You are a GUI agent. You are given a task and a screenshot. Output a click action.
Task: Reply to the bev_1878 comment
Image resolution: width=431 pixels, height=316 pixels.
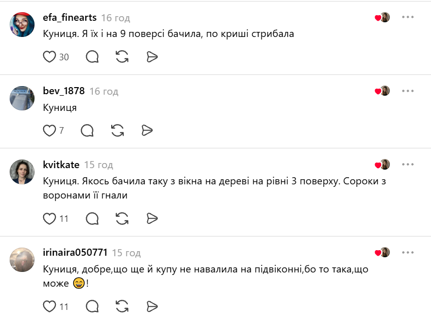[x=87, y=130]
